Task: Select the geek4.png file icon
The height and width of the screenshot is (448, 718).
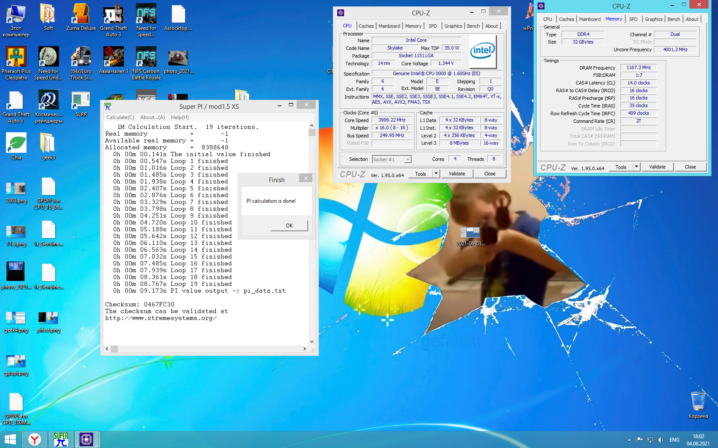Action: (x=16, y=321)
